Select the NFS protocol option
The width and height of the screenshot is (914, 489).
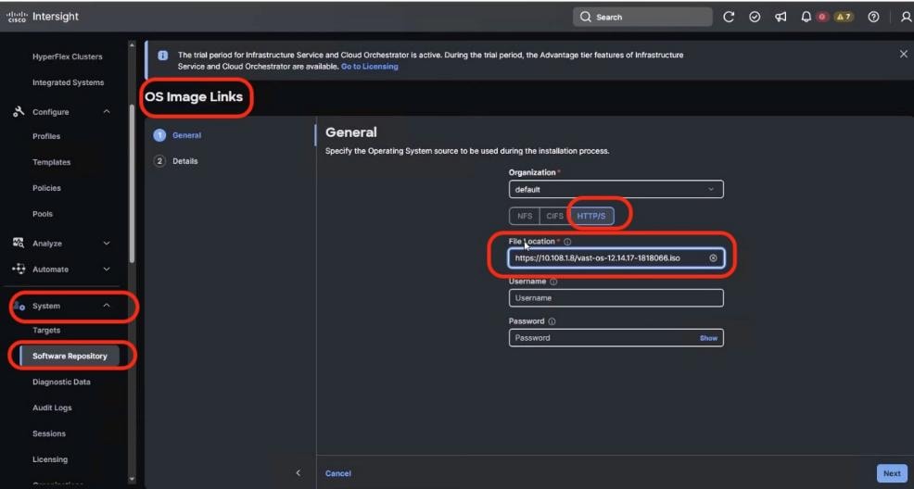click(525, 216)
